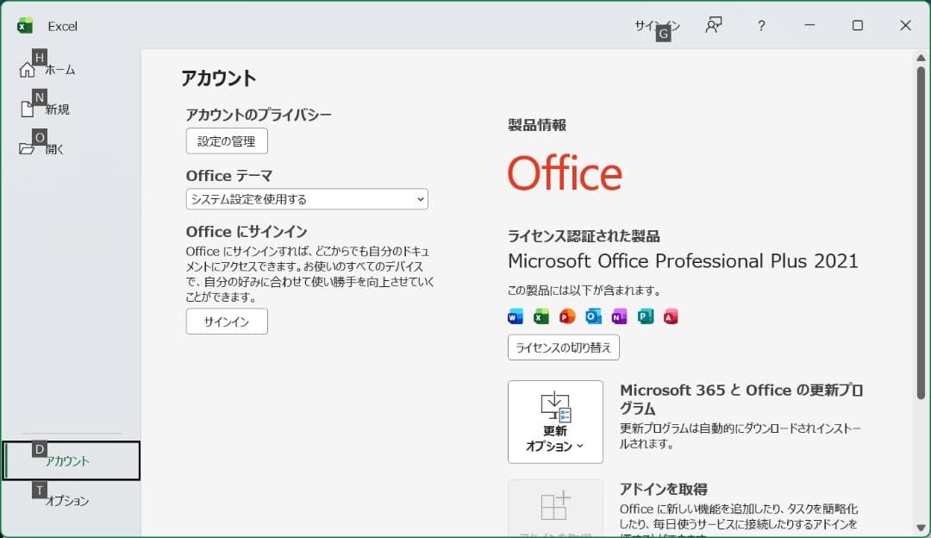Select the 新規 (New) document icon

tap(27, 109)
